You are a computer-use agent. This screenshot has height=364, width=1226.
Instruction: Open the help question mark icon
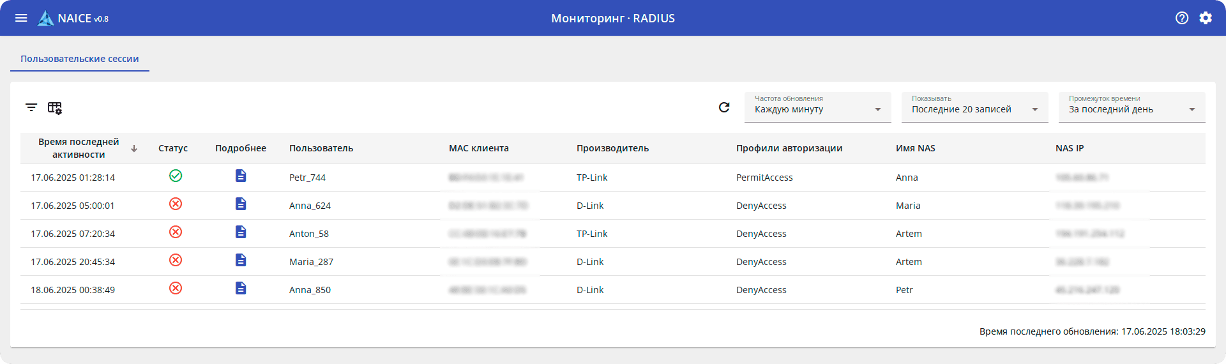pos(1182,18)
